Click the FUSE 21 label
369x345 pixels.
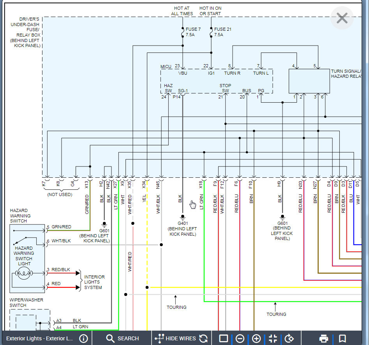click(222, 29)
